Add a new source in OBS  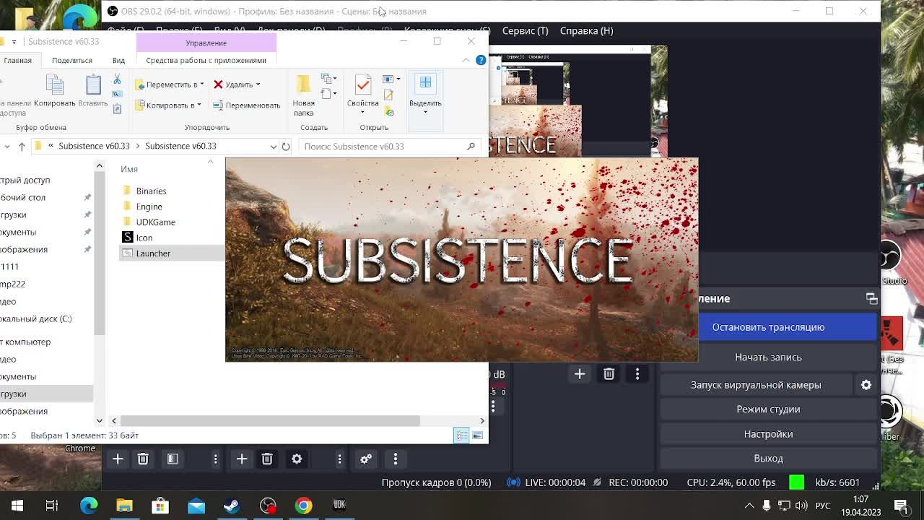(242, 459)
